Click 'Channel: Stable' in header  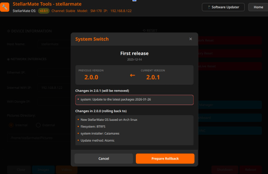tap(63, 11)
